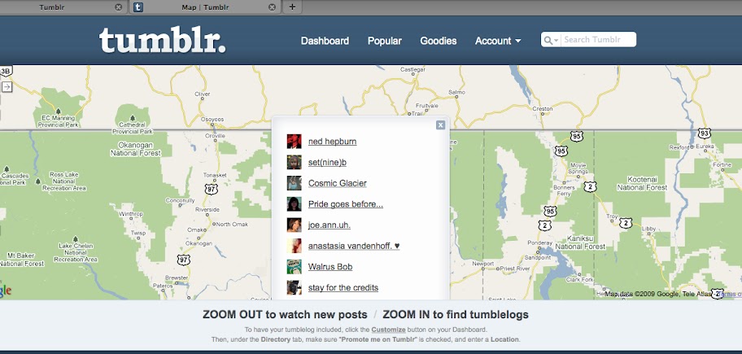Open the Goodies menu item

(438, 41)
